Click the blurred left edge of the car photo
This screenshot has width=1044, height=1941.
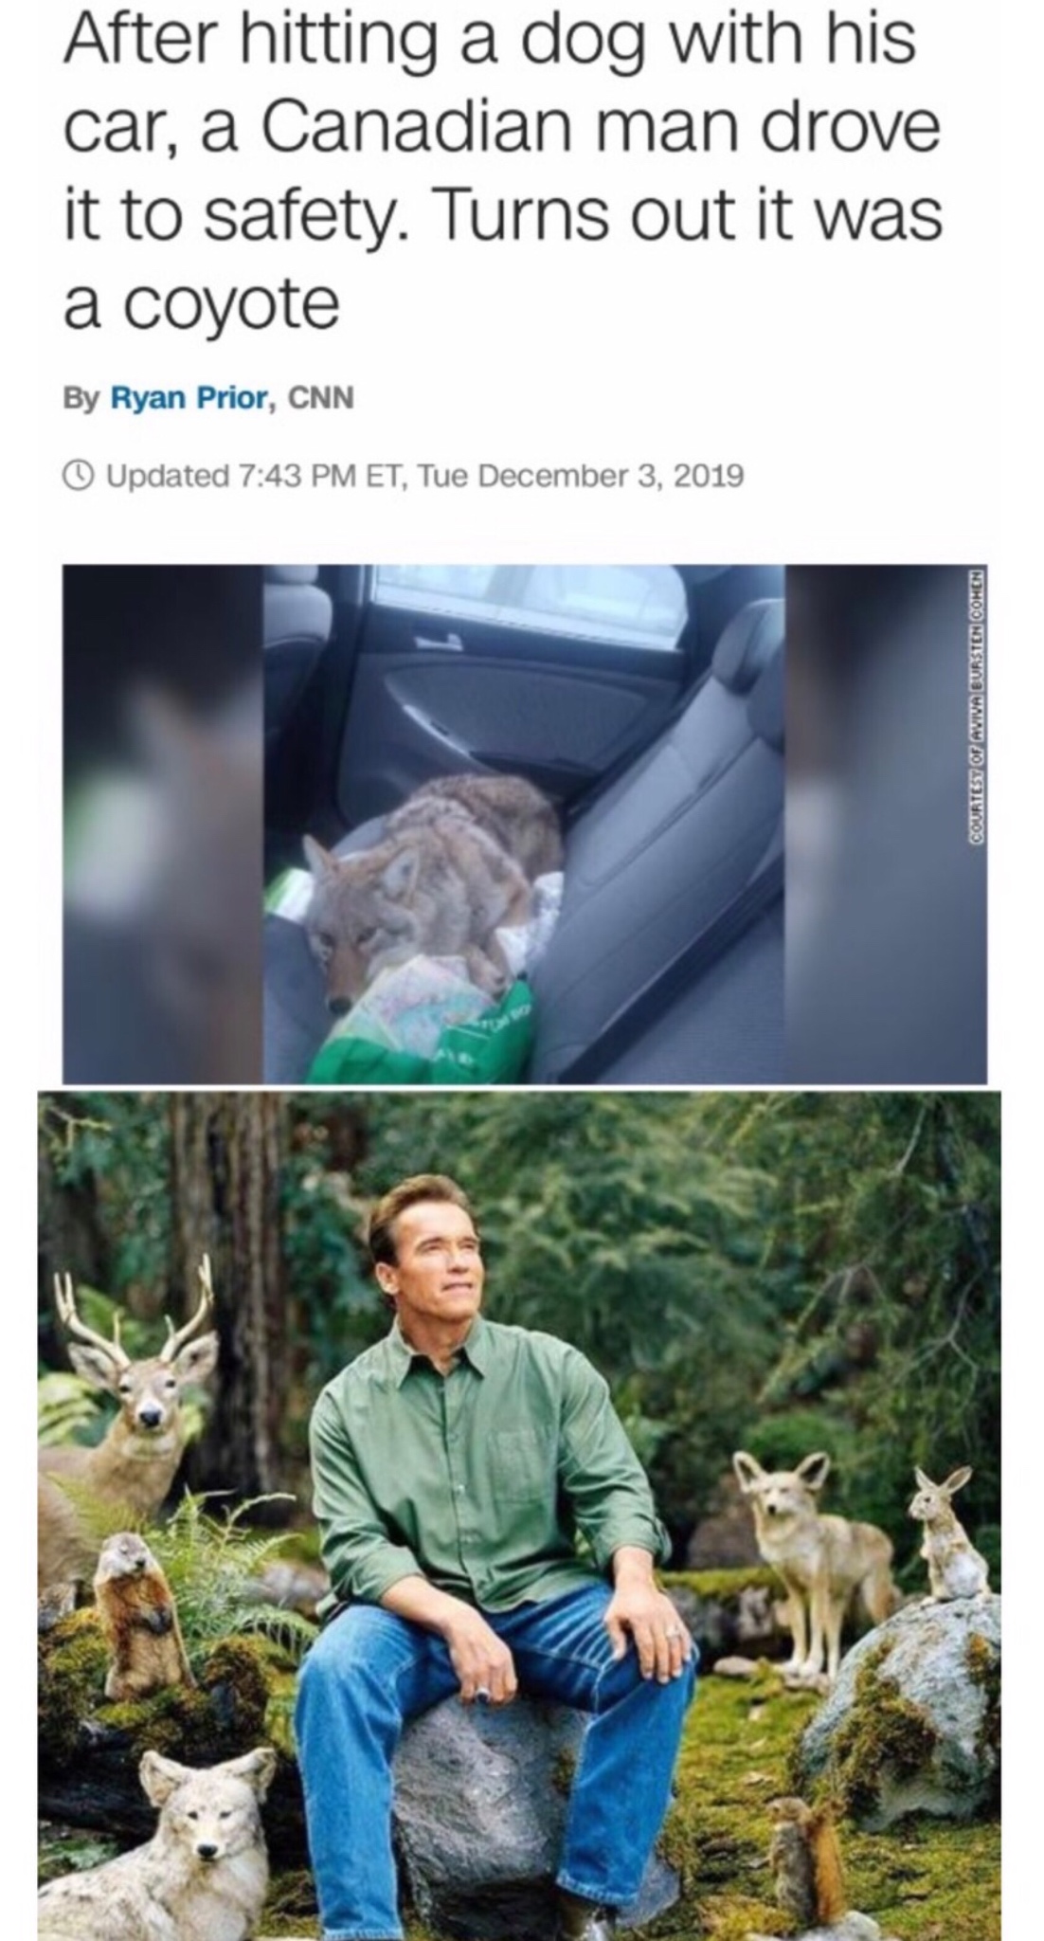pos(161,823)
